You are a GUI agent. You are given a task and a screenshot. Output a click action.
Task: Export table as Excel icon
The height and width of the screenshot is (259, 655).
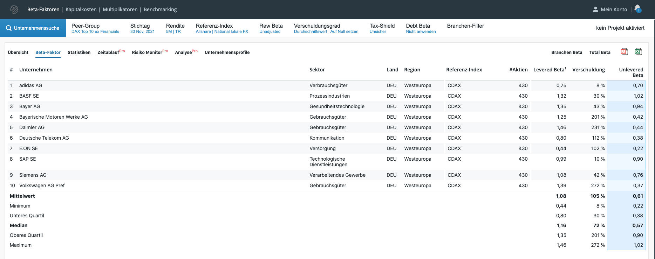click(x=638, y=52)
